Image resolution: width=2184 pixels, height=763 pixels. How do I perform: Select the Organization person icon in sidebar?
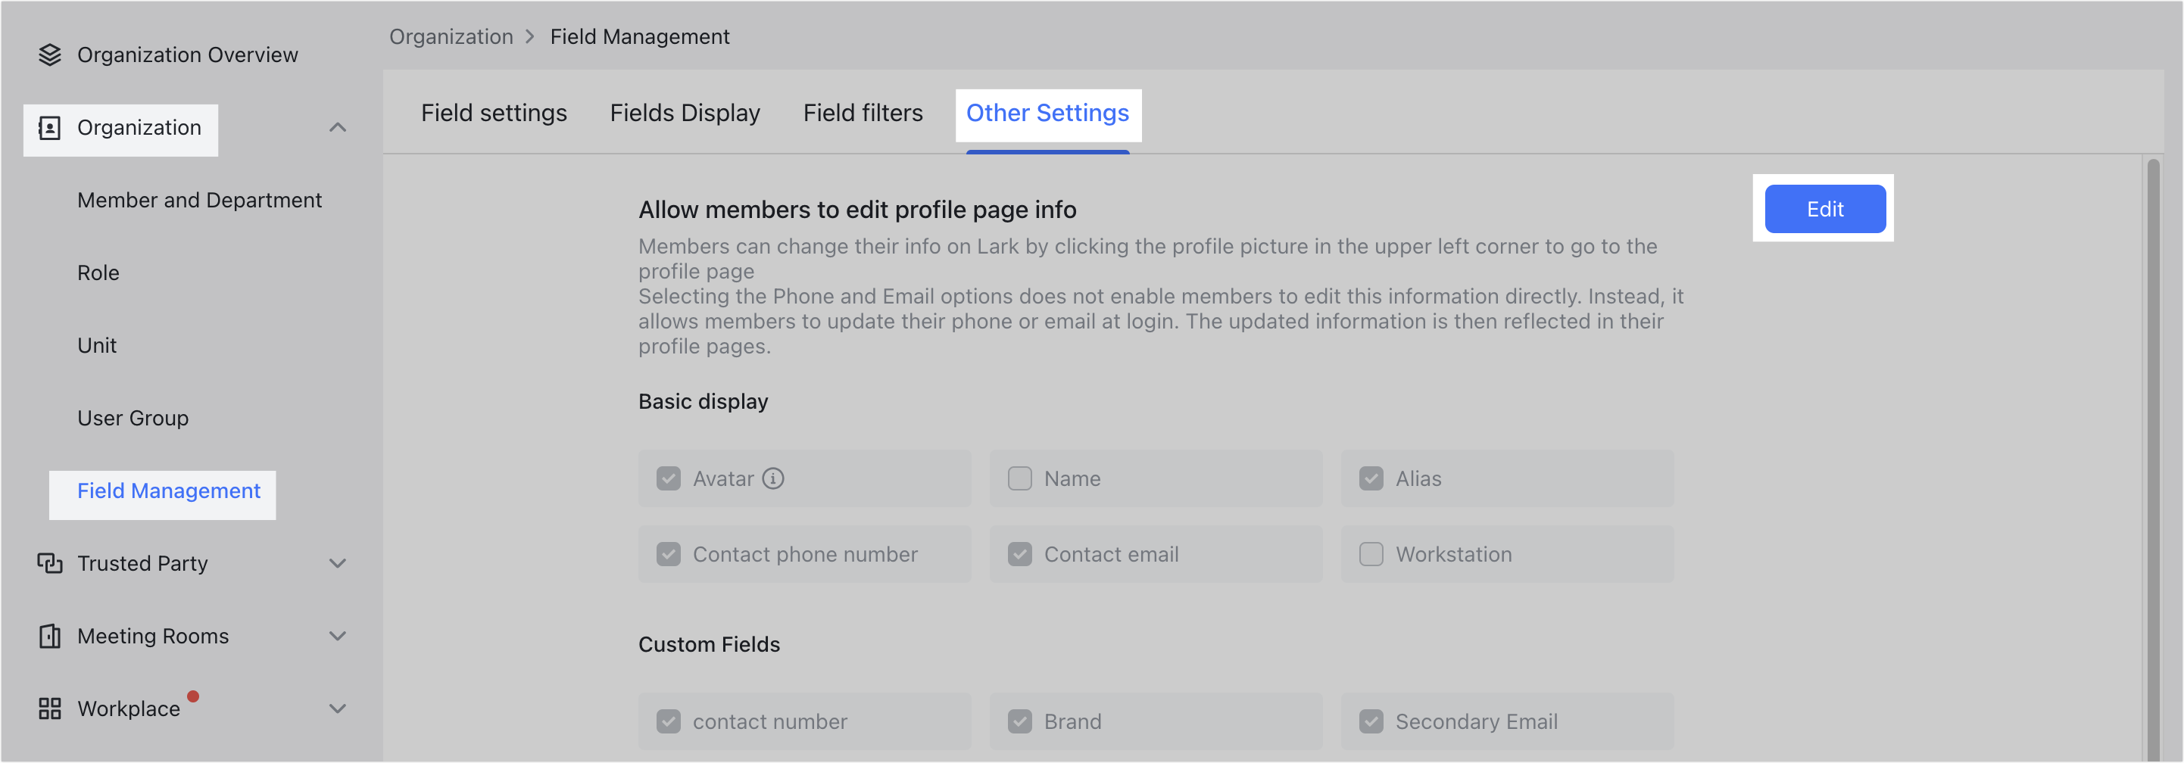49,127
